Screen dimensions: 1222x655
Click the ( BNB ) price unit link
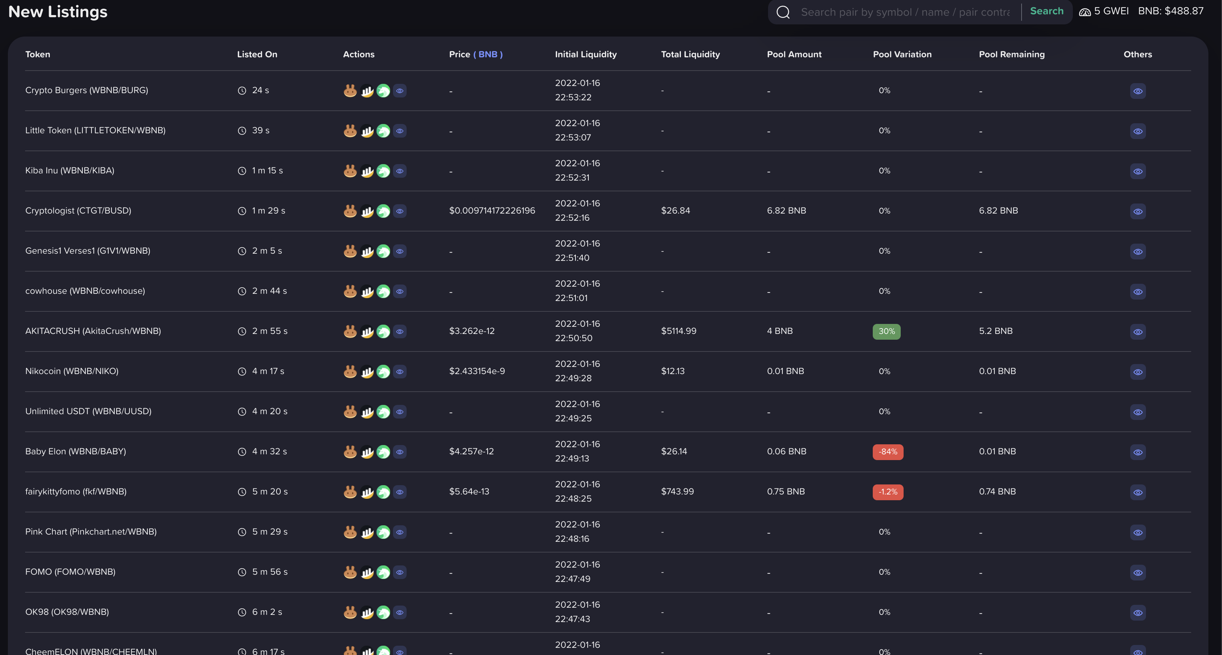[x=488, y=54]
